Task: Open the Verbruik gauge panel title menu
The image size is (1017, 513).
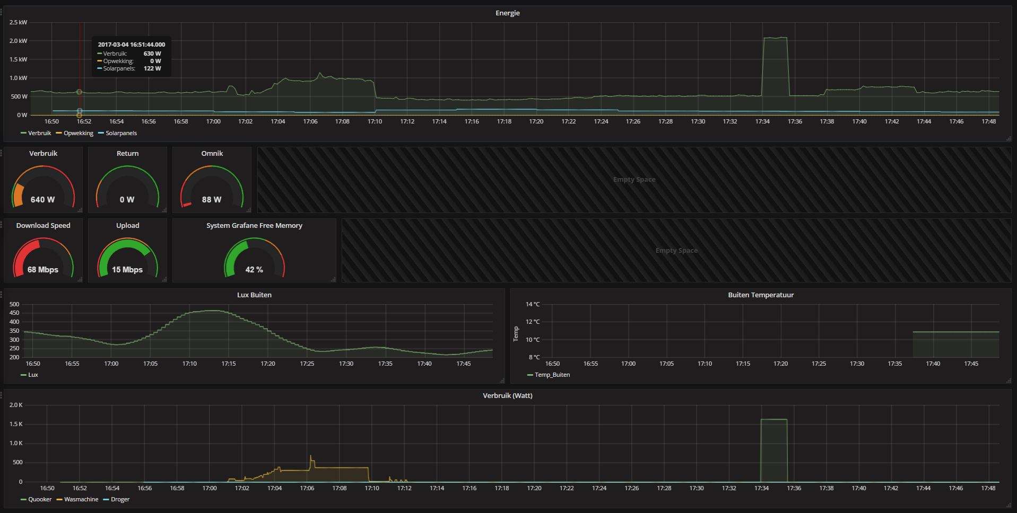Action: pos(43,153)
